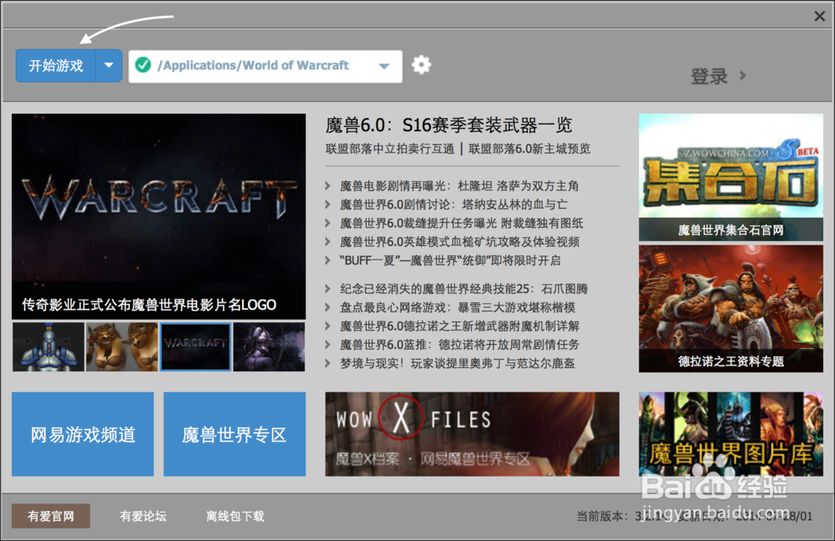
Task: Click the arrow next to 登录
Action: tap(743, 76)
